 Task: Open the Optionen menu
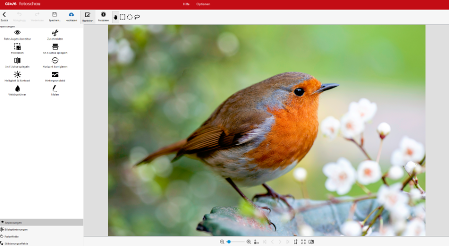tap(203, 4)
